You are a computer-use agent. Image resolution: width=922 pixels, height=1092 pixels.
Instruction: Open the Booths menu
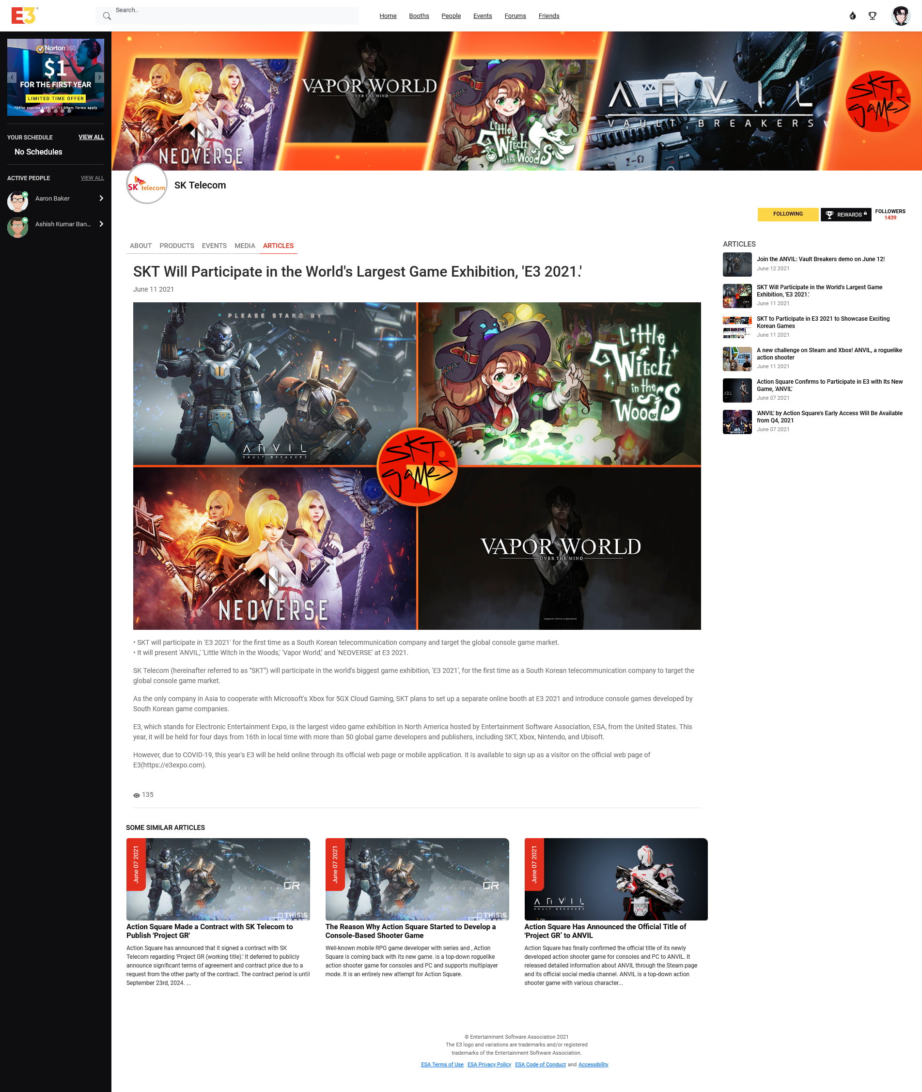point(419,16)
